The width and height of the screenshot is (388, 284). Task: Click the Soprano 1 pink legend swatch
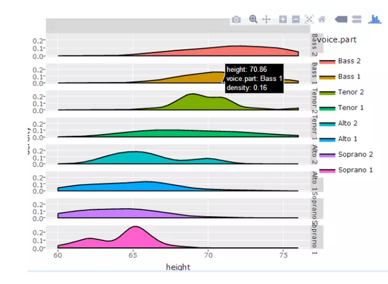tap(327, 171)
